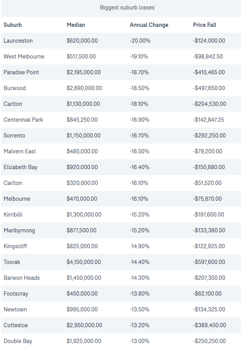This screenshot has width=241, height=347.
Task: Select Sorrento's $1,750,000.00 median value
Action: click(x=84, y=136)
